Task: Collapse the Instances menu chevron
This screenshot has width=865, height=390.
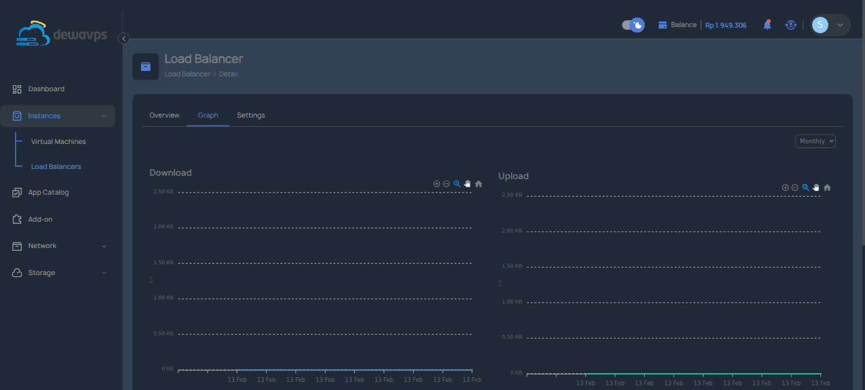Action: (104, 116)
